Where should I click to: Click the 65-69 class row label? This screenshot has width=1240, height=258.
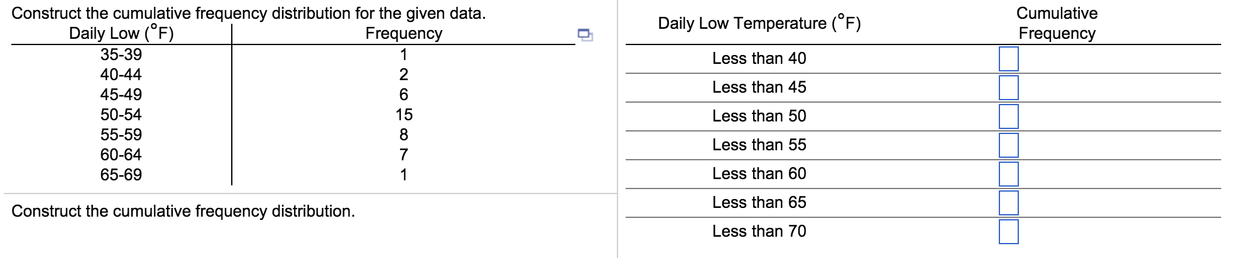[121, 175]
